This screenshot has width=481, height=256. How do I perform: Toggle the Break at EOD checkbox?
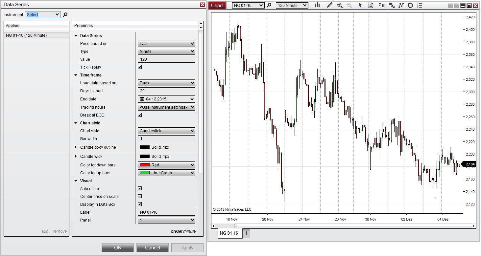(140, 115)
